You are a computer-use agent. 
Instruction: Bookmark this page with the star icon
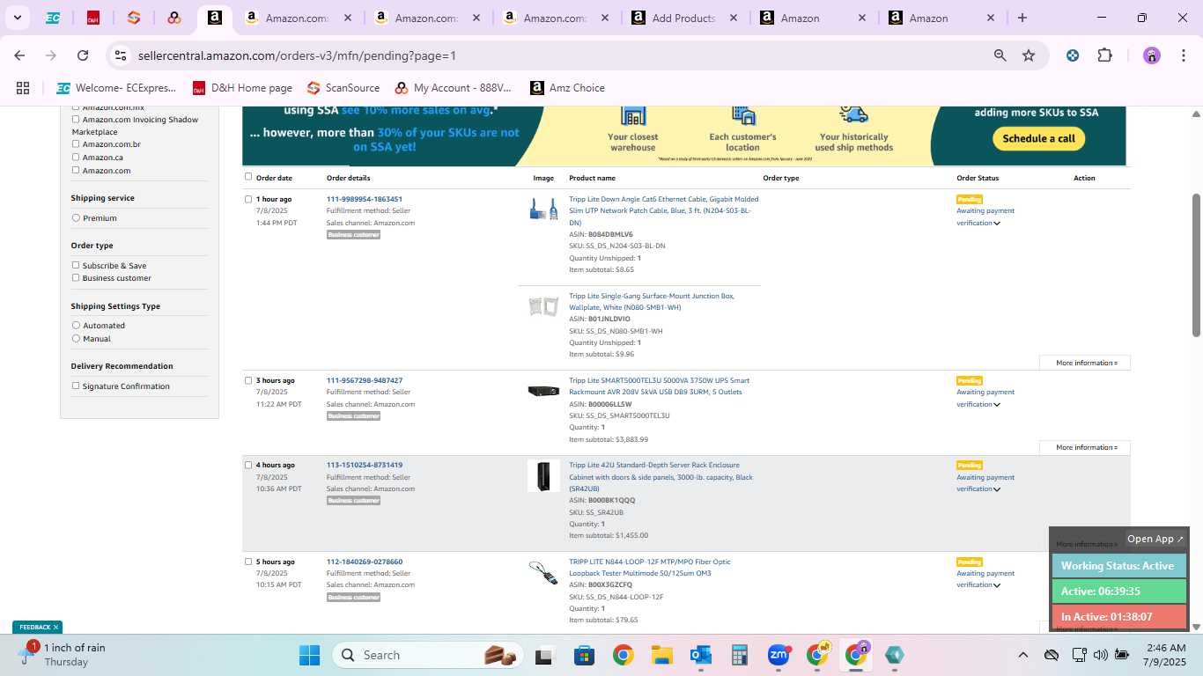point(1029,55)
